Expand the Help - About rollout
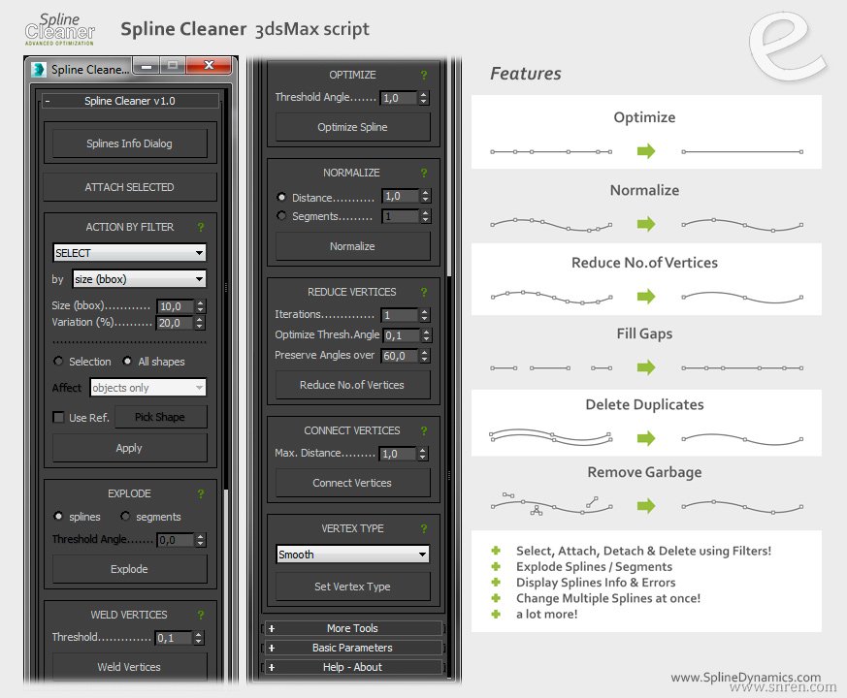Screen dimensions: 847x698 pyautogui.click(x=353, y=667)
